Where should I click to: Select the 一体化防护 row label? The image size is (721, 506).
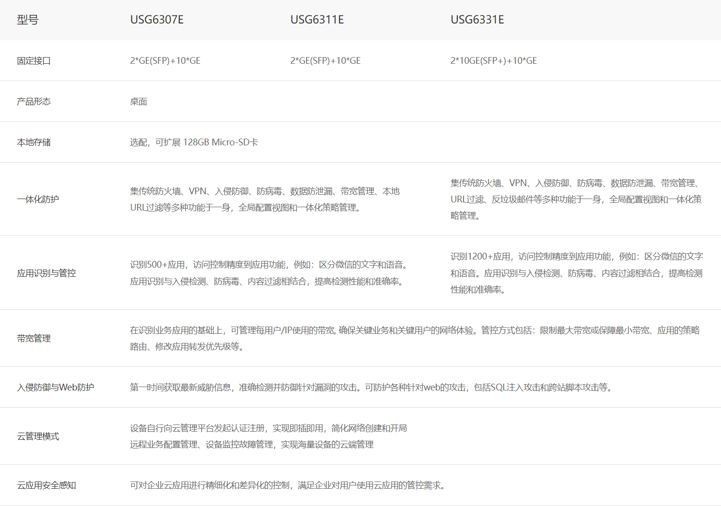click(38, 200)
